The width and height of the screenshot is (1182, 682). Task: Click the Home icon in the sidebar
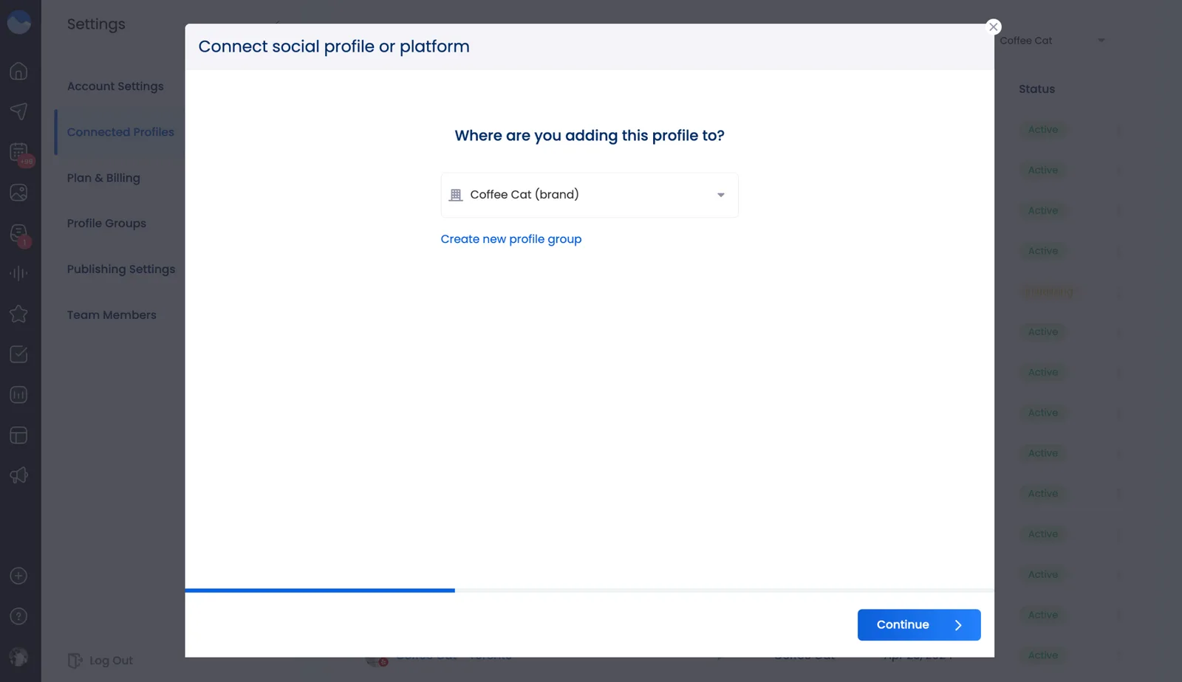[18, 71]
